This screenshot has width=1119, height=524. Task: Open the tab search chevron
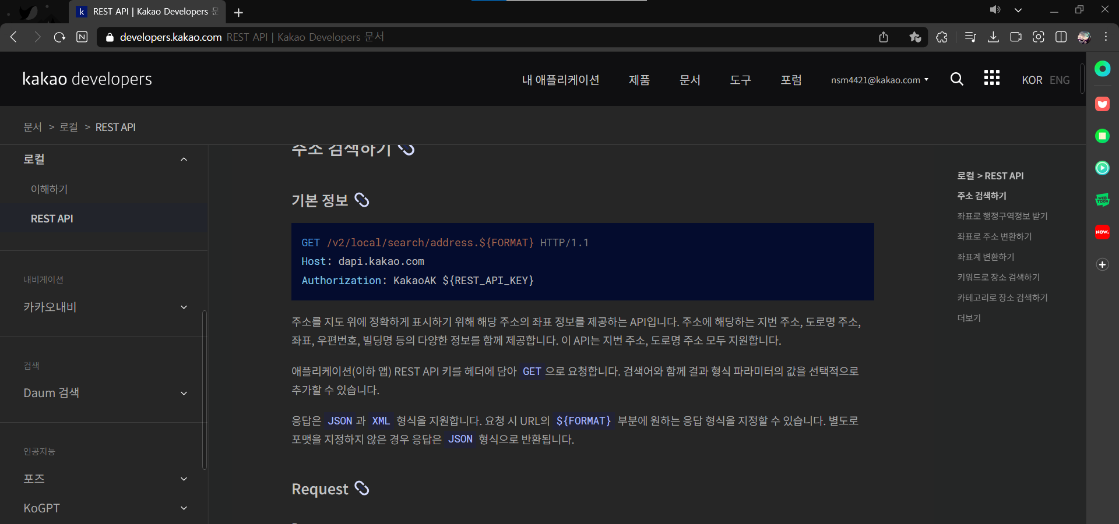tap(1018, 10)
